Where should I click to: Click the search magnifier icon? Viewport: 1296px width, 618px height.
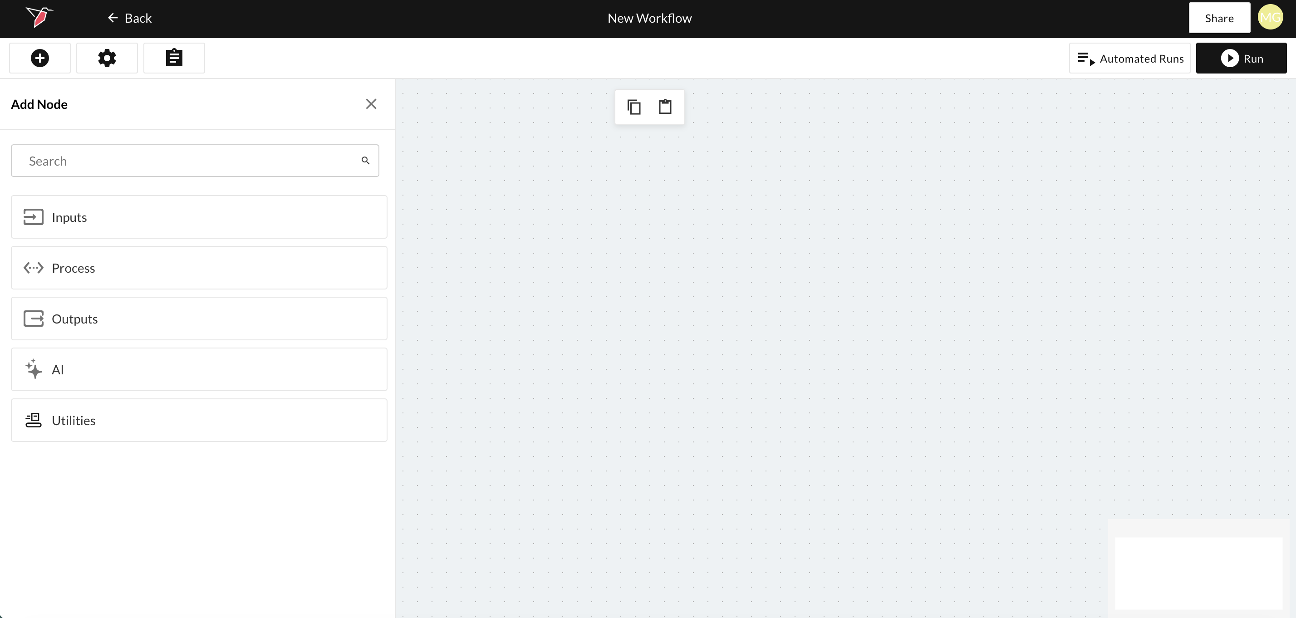pyautogui.click(x=366, y=161)
